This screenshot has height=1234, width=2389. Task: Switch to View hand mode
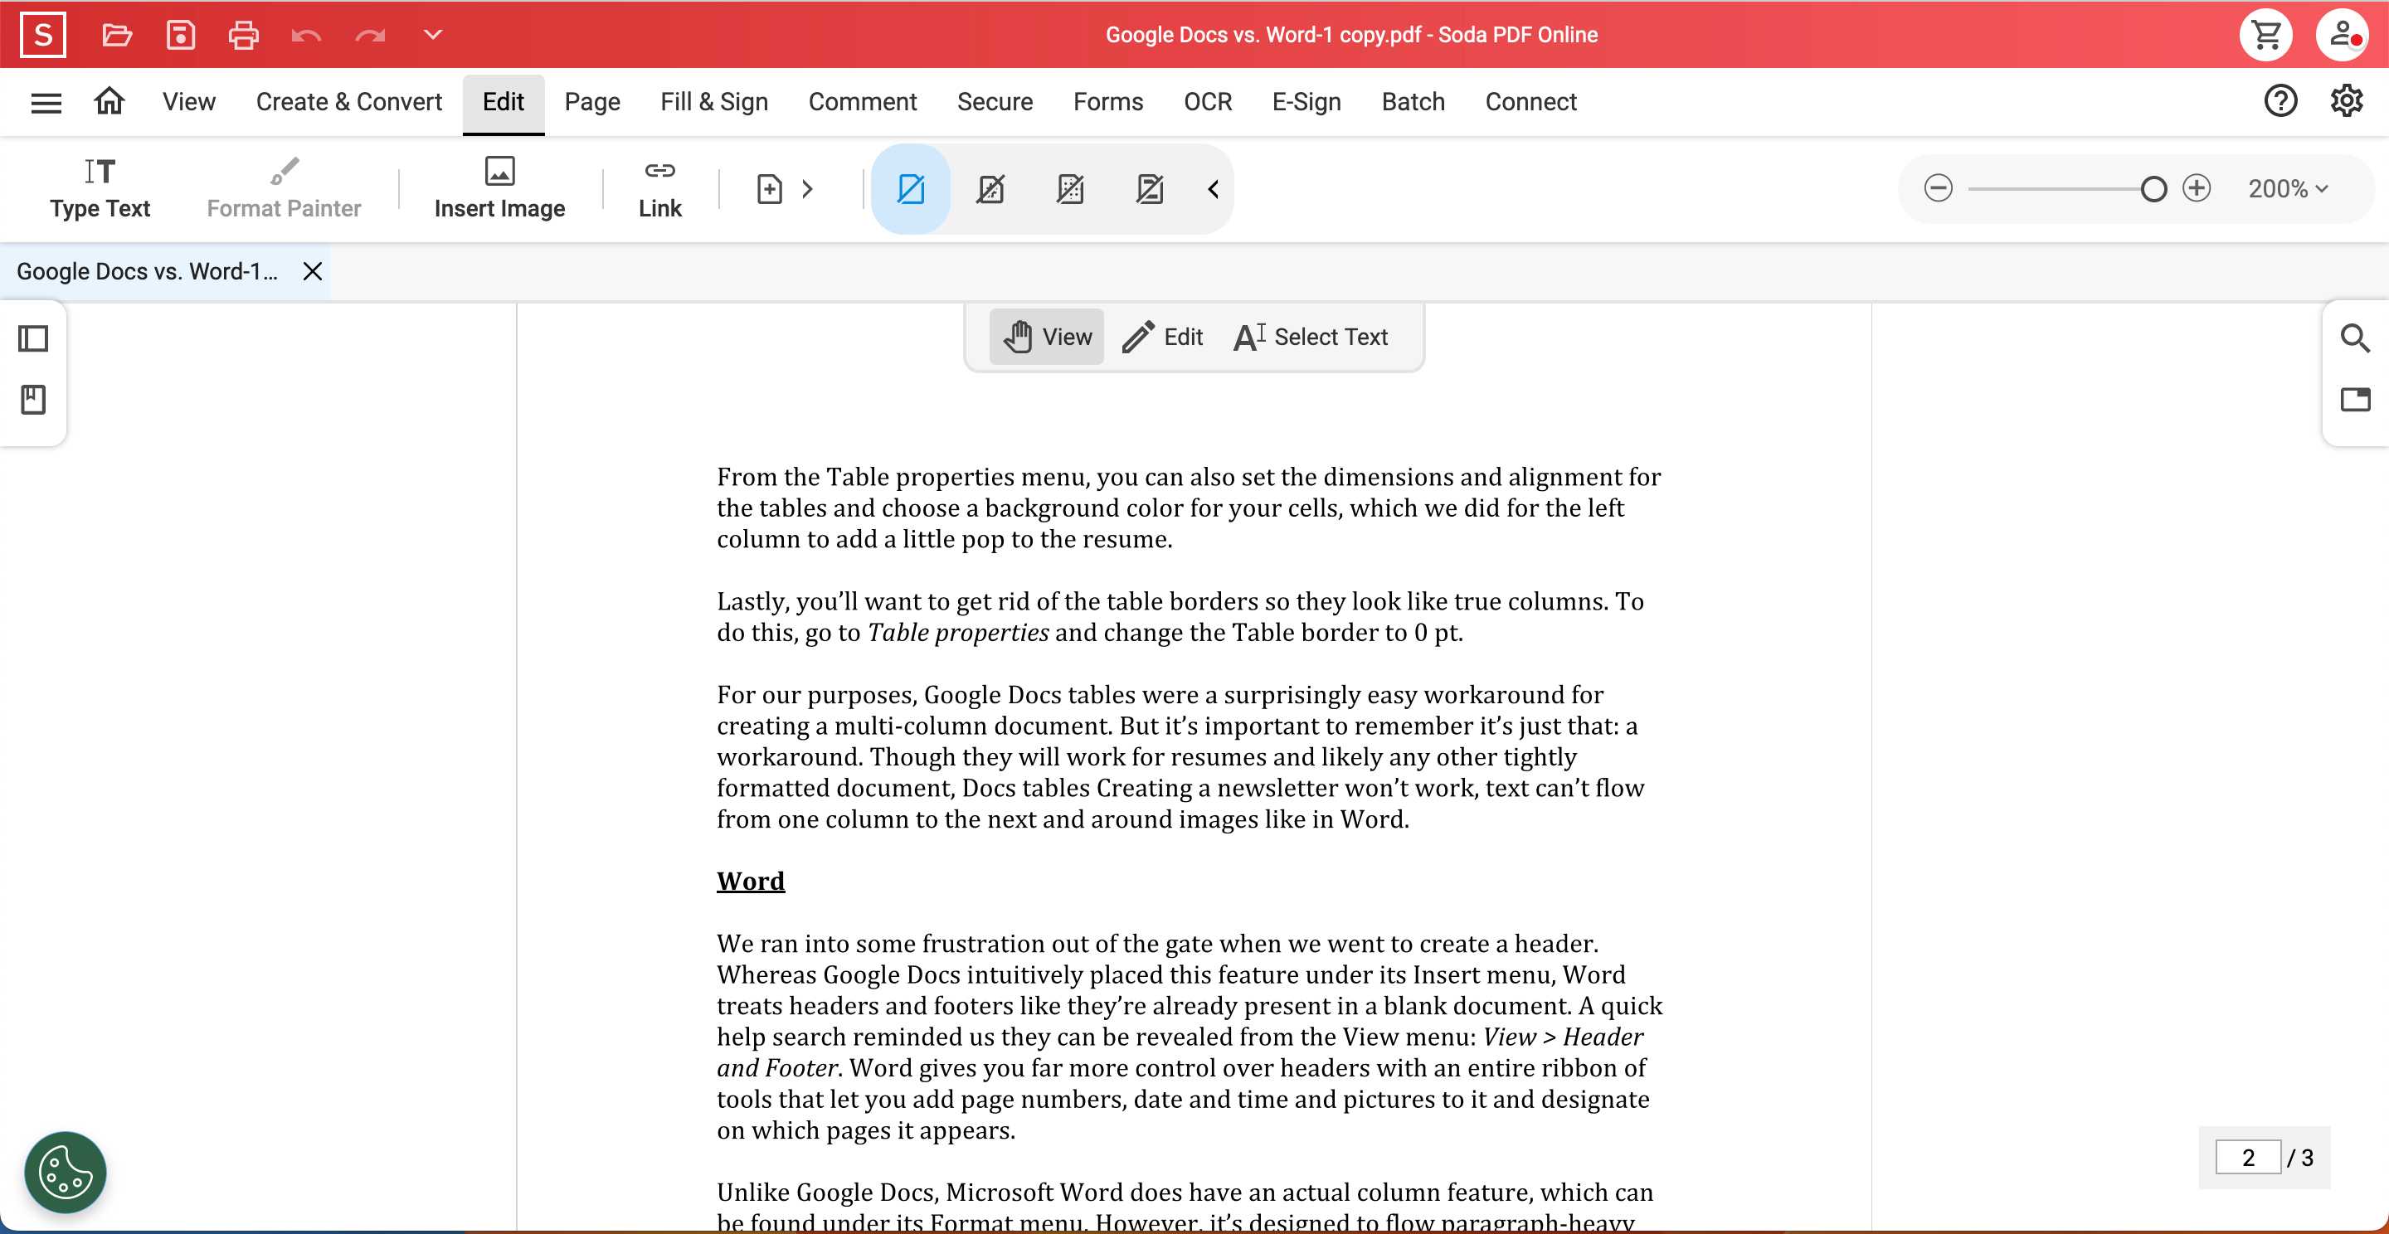[x=1047, y=337]
